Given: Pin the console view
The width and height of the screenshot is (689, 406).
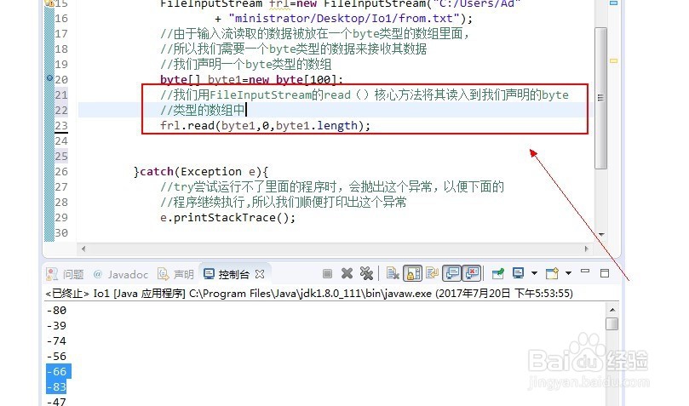Looking at the screenshot, I should (x=498, y=274).
